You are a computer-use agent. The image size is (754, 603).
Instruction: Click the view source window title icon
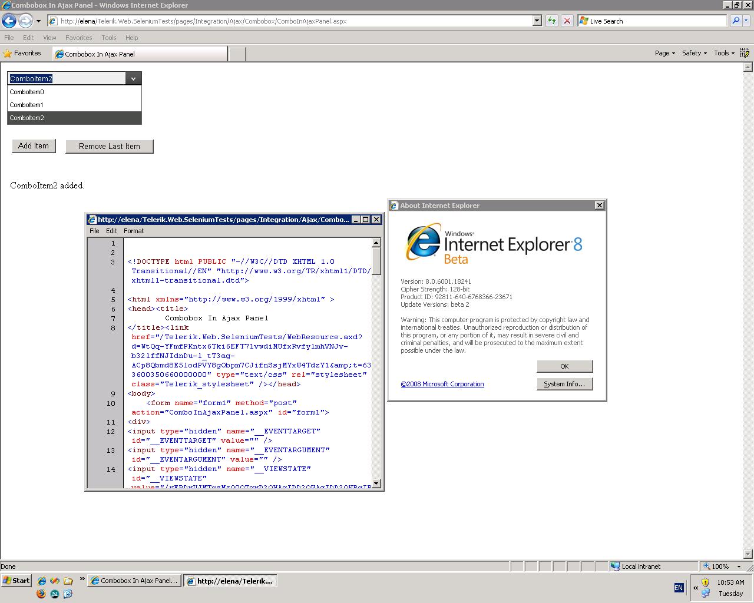click(92, 220)
